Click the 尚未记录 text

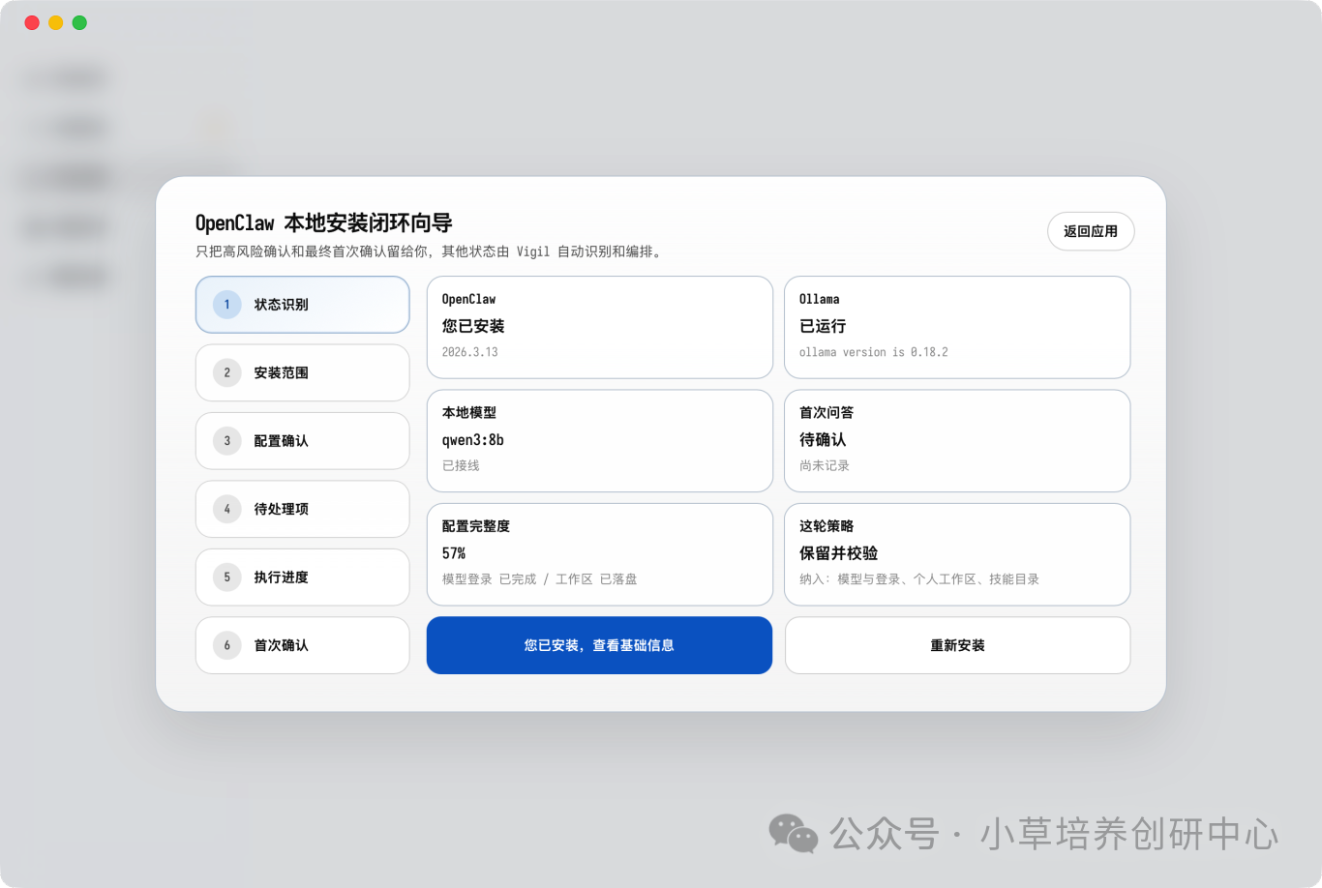[x=825, y=465]
